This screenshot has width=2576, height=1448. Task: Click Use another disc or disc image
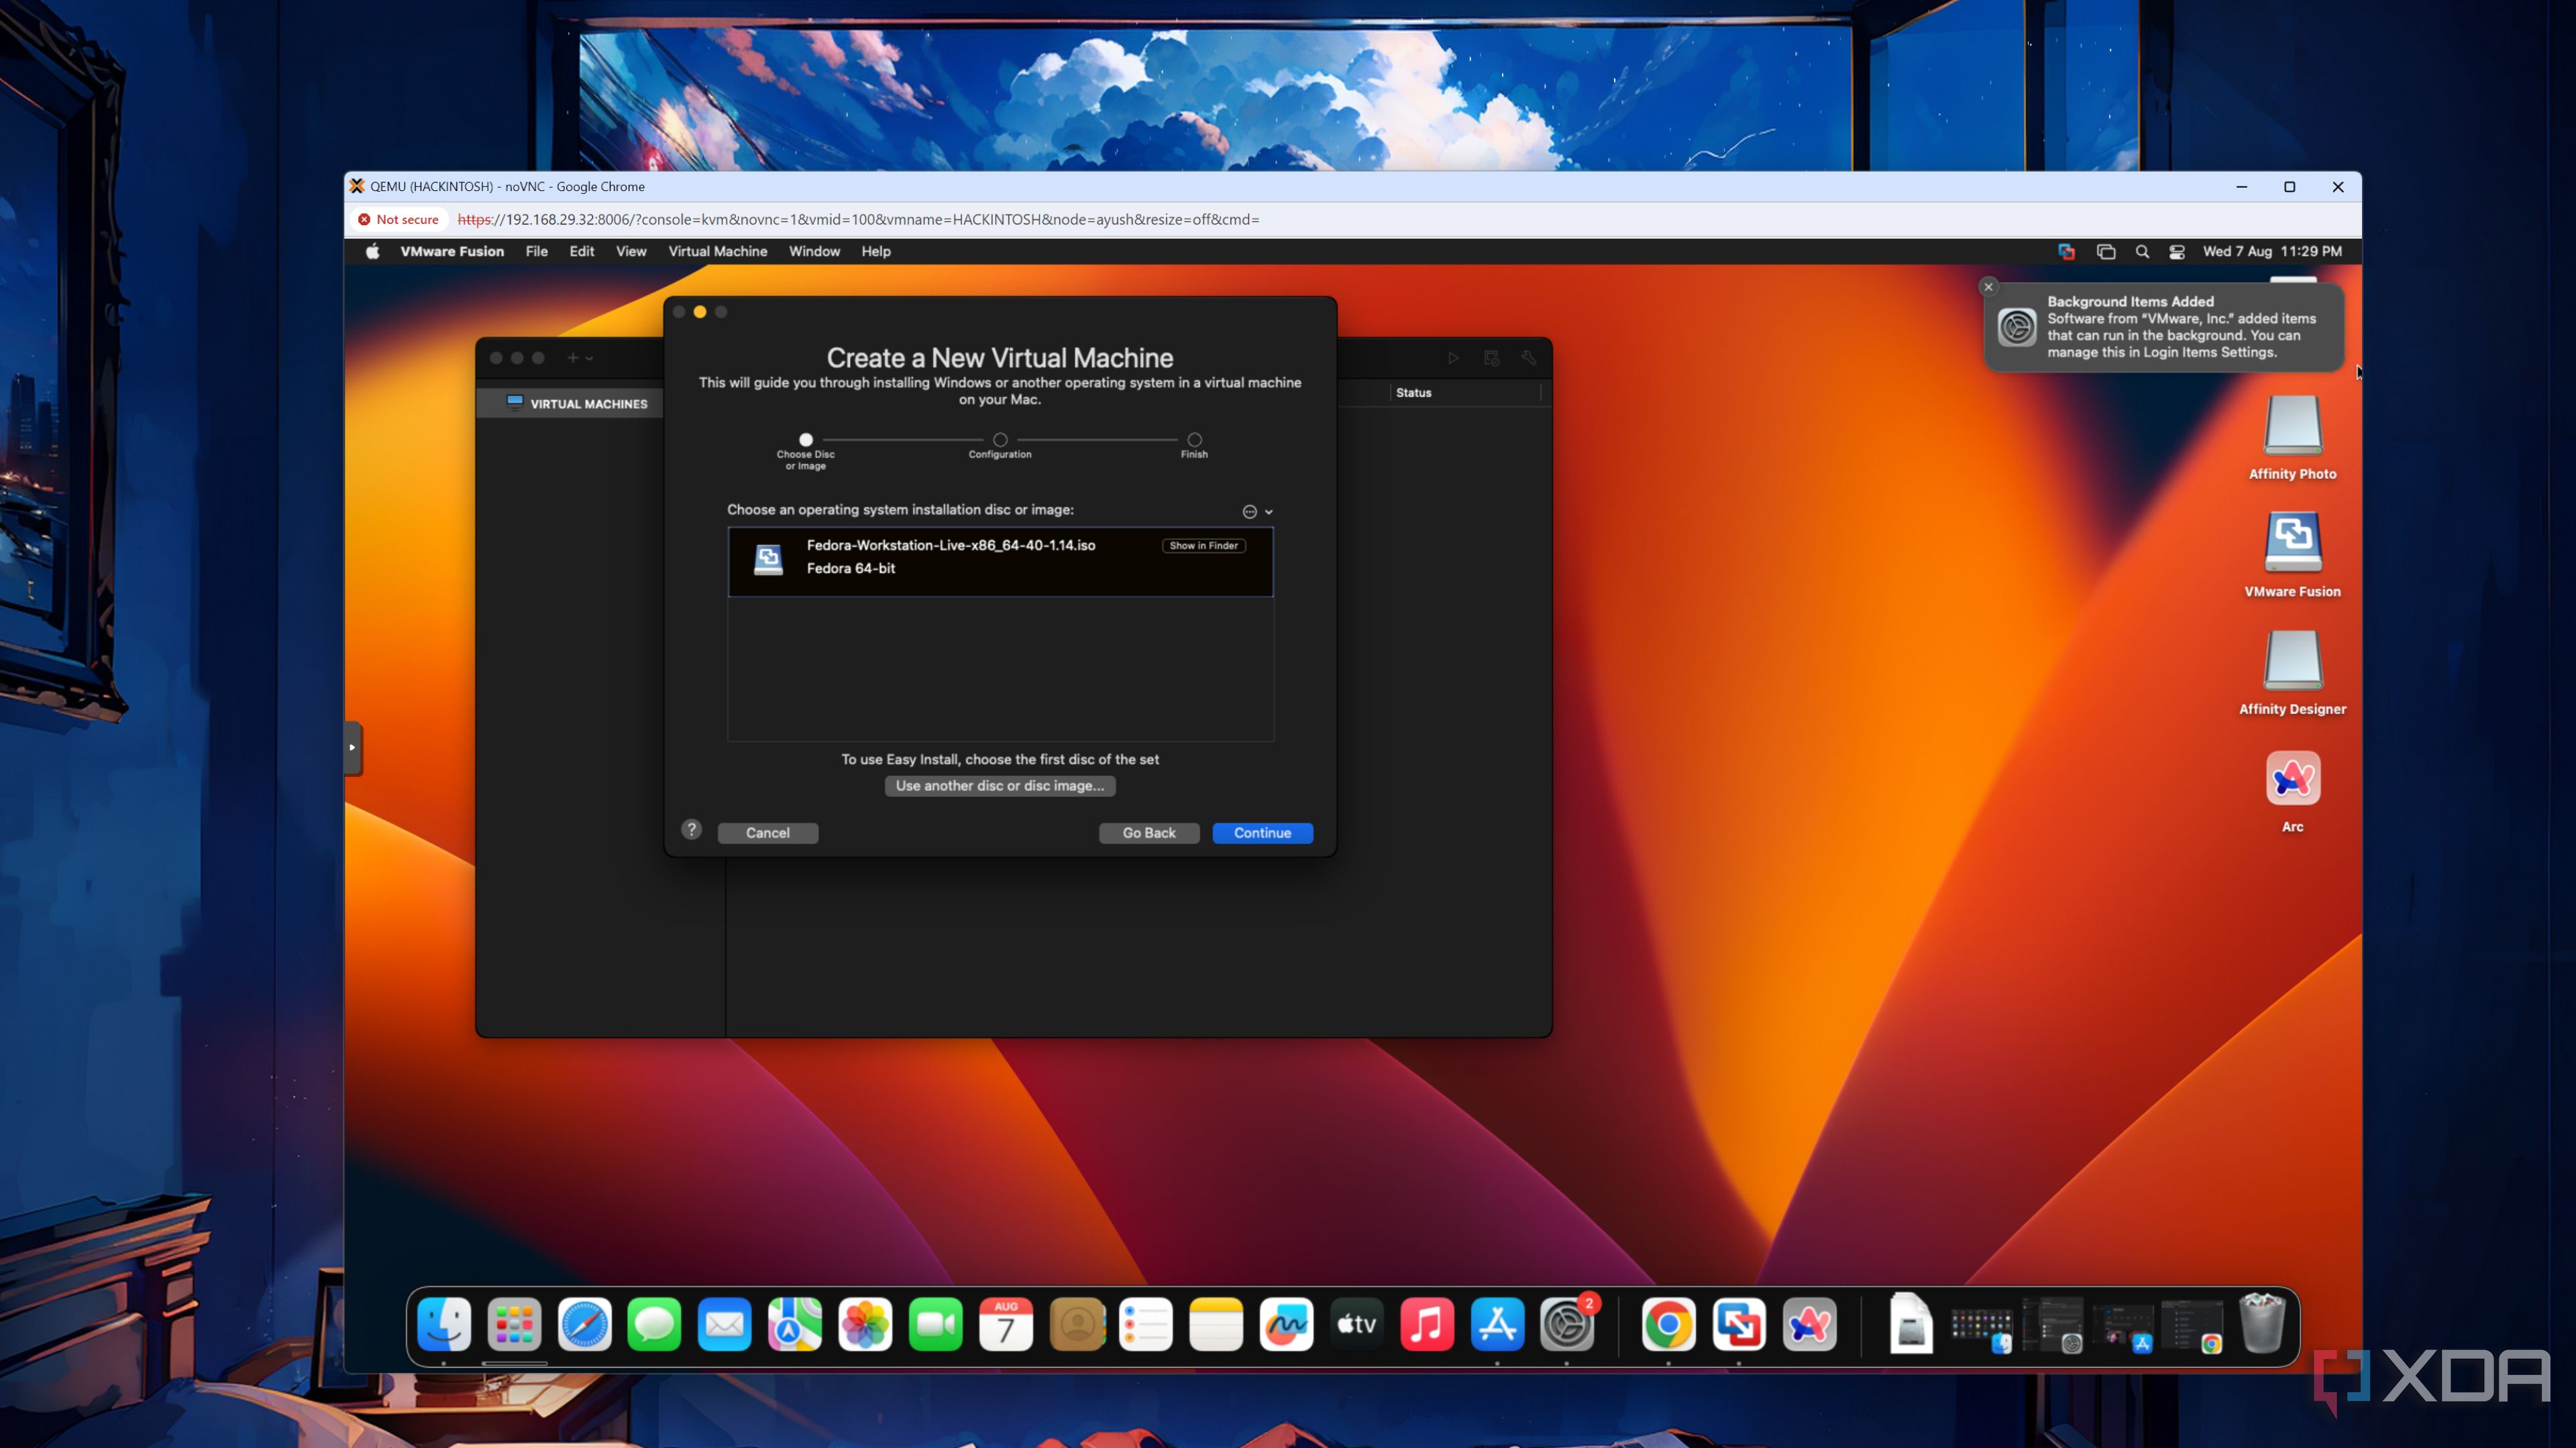click(x=1000, y=786)
